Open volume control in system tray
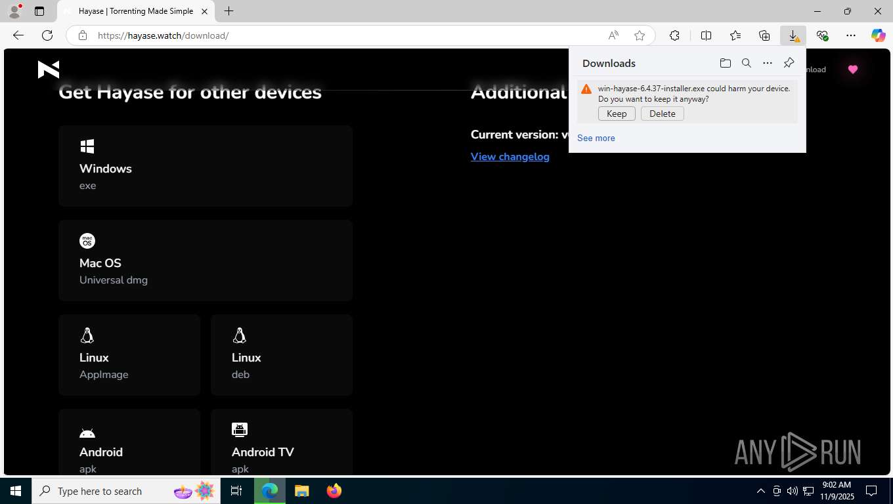Viewport: 893px width, 504px height. tap(793, 491)
